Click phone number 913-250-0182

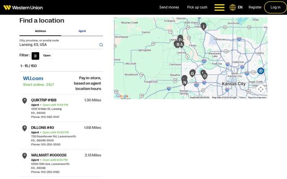pos(50,172)
